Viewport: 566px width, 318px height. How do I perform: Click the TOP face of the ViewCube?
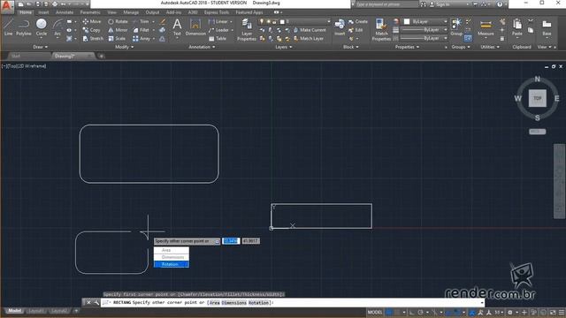[537, 98]
